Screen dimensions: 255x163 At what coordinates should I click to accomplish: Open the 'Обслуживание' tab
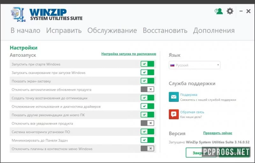112,31
